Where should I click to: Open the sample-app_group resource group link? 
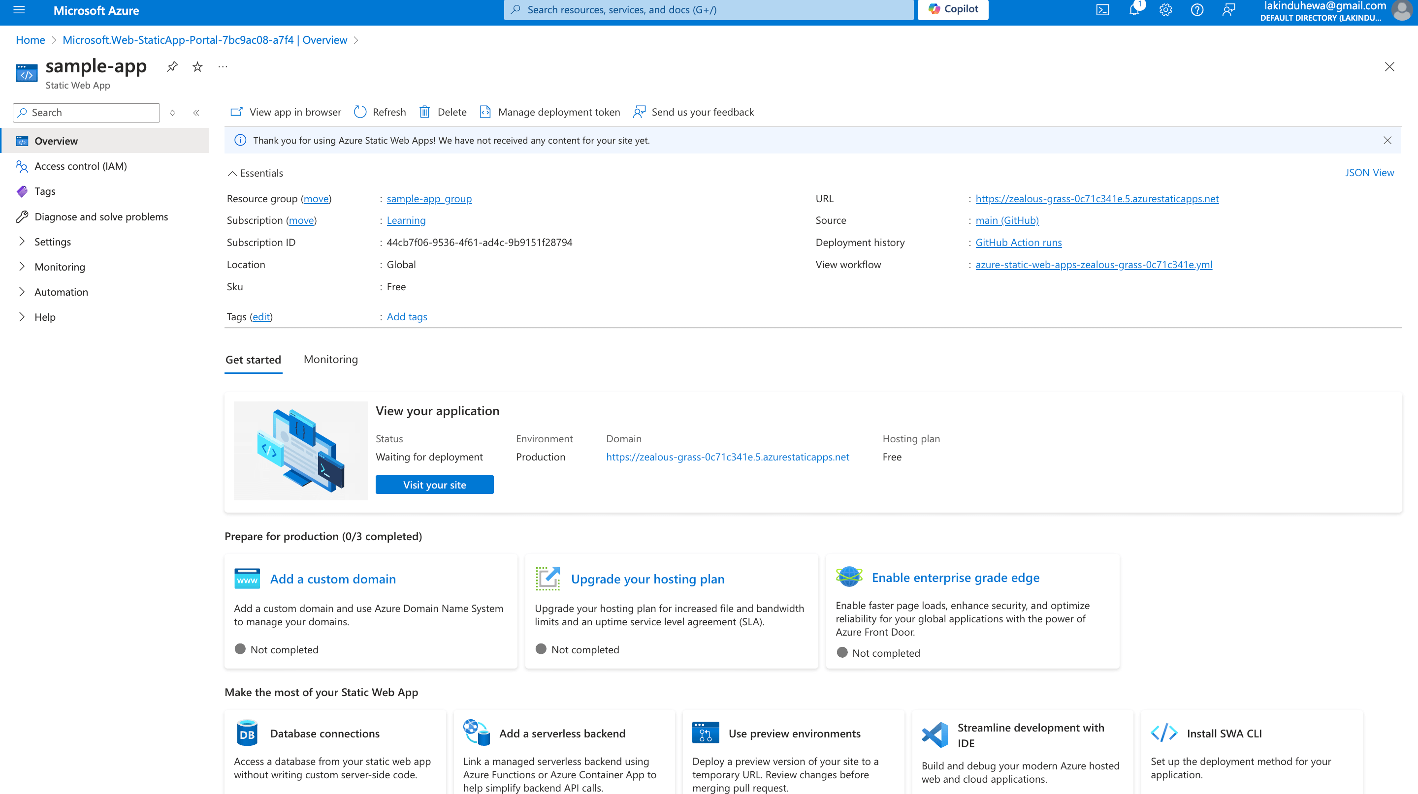point(429,199)
